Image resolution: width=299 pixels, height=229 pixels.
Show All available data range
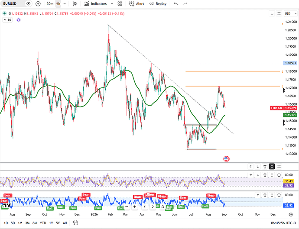[65, 223]
